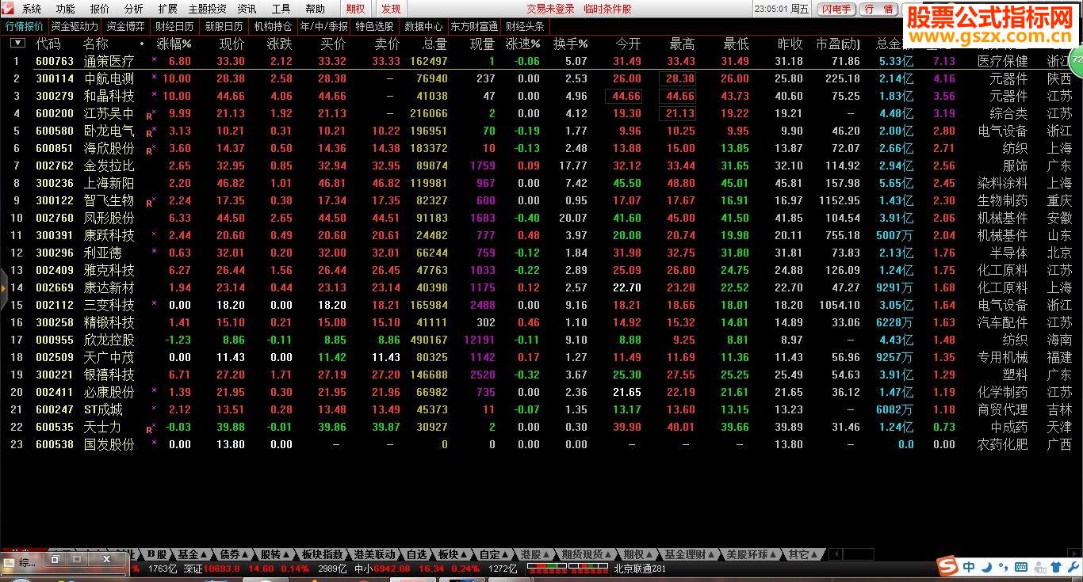The height and width of the screenshot is (582, 1083).
Task: Switch to the 资金博弈 tab
Action: (x=125, y=26)
